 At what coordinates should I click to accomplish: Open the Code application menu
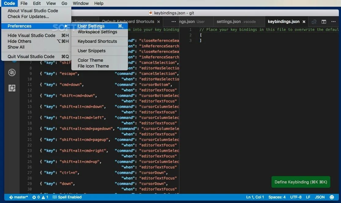click(x=9, y=3)
